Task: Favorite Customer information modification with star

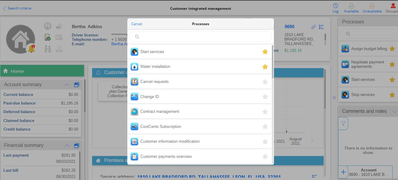Action: 265,142
